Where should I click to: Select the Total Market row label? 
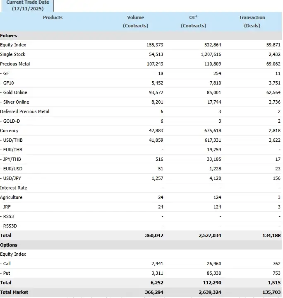(14, 292)
